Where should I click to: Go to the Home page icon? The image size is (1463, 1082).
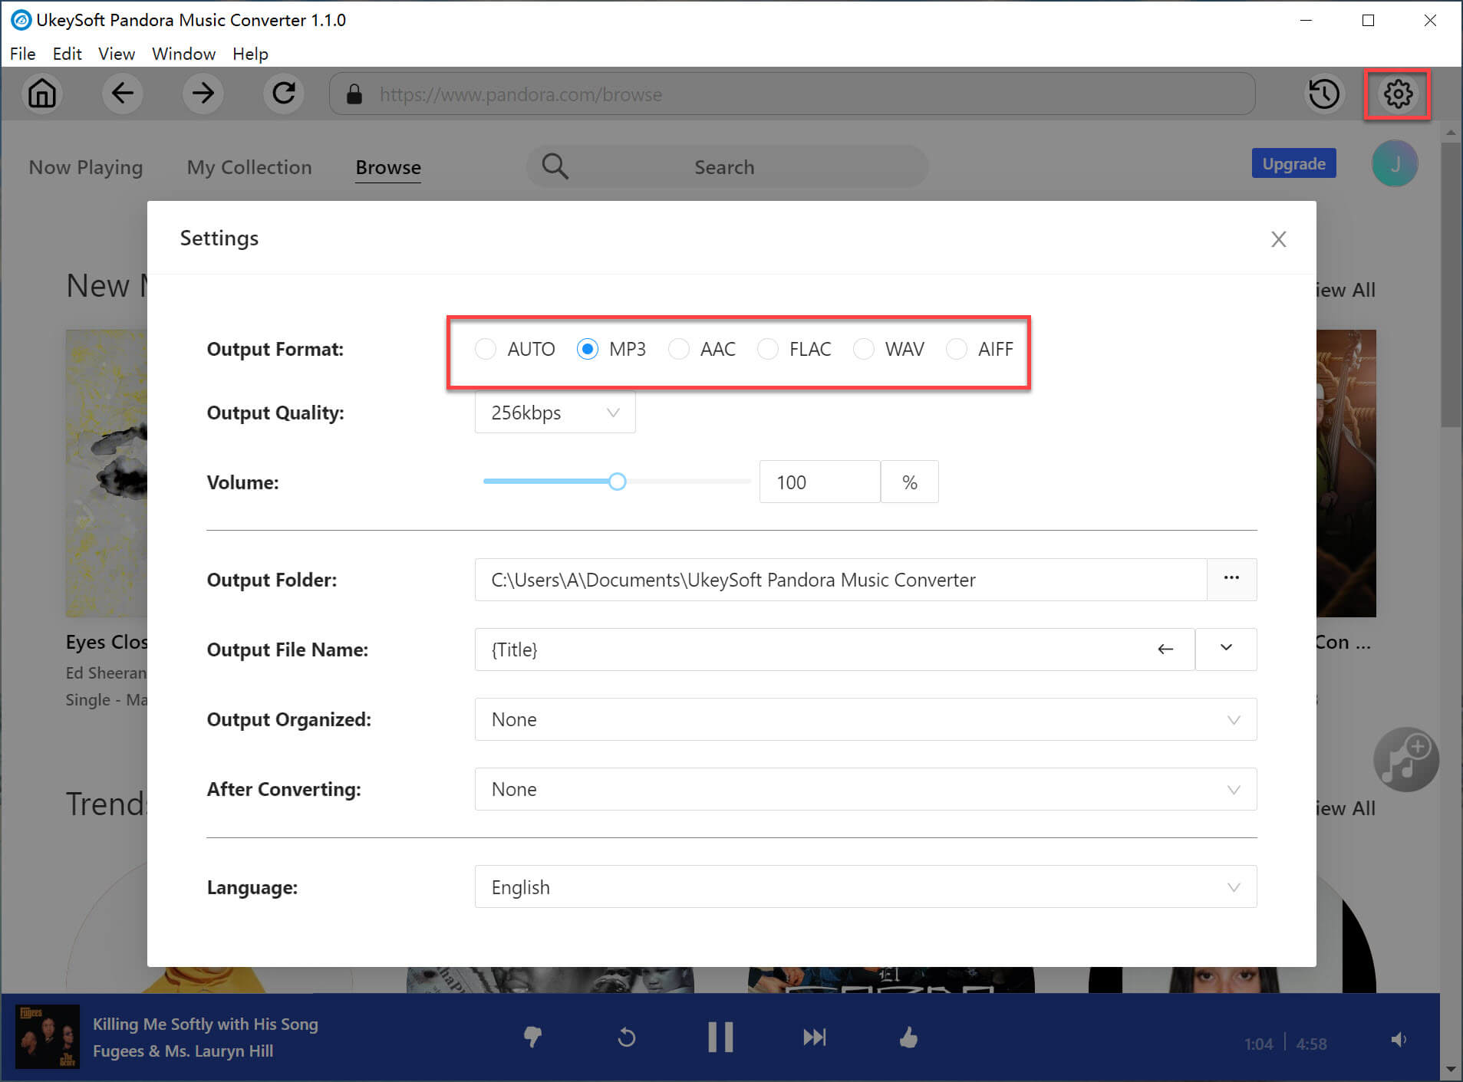point(42,94)
